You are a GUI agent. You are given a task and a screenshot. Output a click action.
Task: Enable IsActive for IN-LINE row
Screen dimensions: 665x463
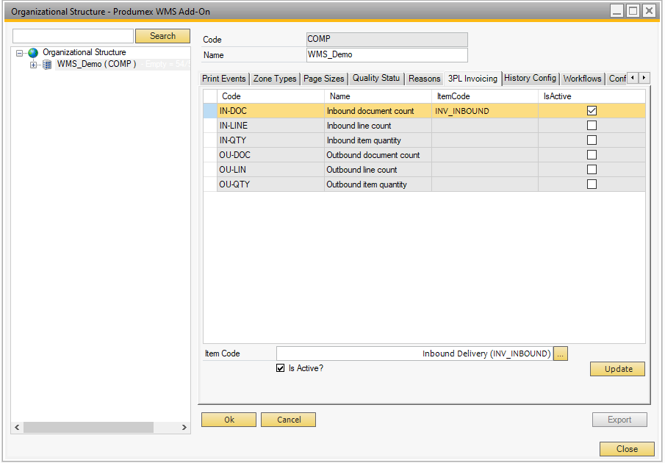point(592,126)
